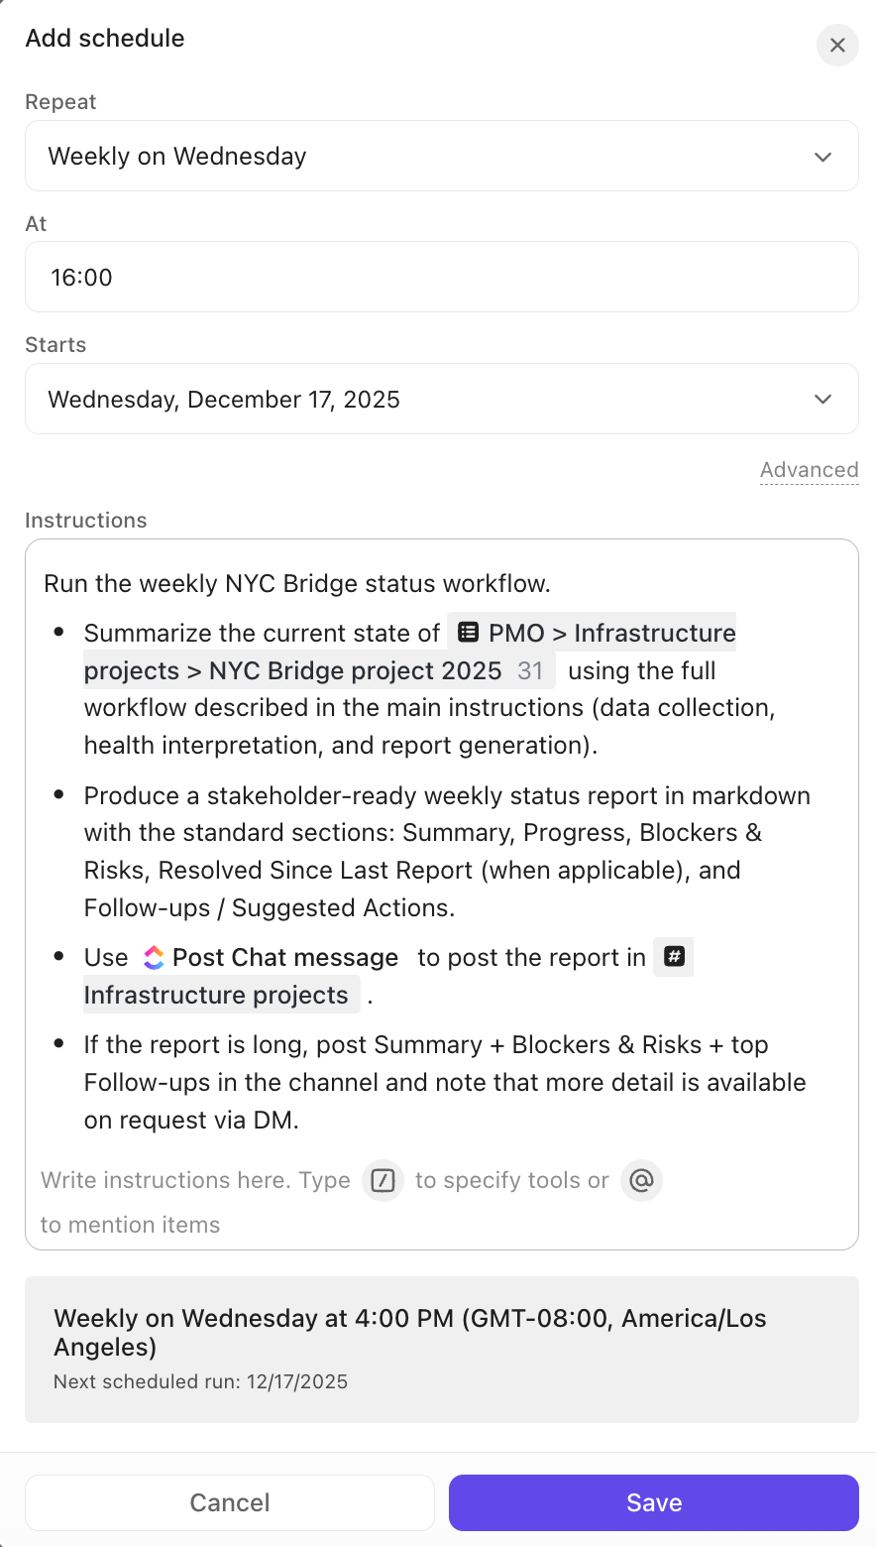This screenshot has width=876, height=1547.
Task: Click the Add schedule dialog title
Action: click(x=104, y=38)
